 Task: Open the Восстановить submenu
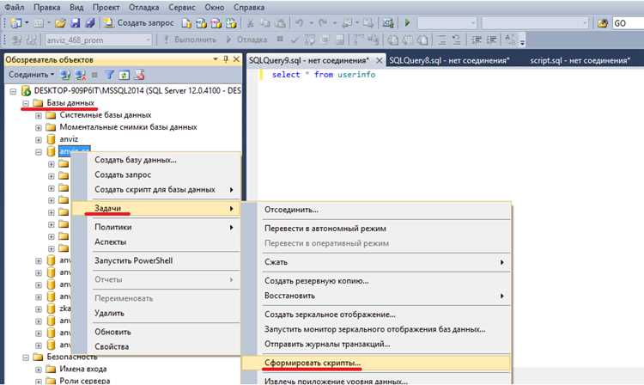point(376,296)
